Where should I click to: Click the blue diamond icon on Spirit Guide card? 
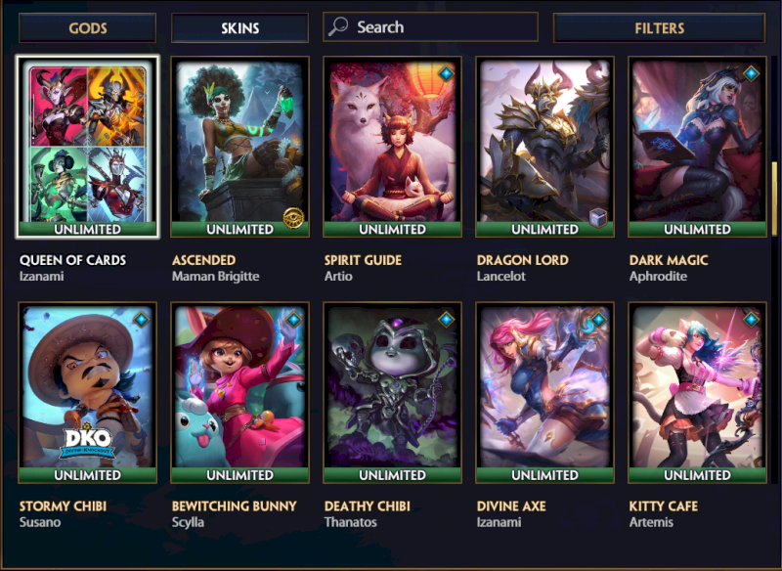[446, 73]
